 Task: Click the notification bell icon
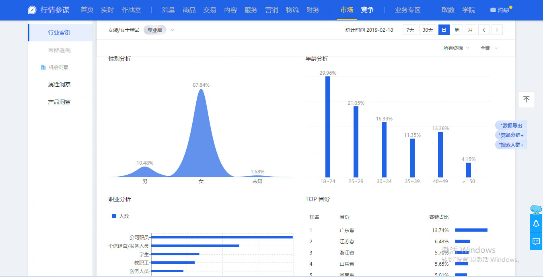pos(536,224)
